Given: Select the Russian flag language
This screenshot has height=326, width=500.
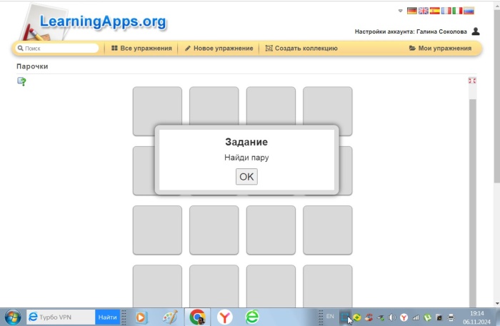Looking at the screenshot, I should tap(469, 11).
